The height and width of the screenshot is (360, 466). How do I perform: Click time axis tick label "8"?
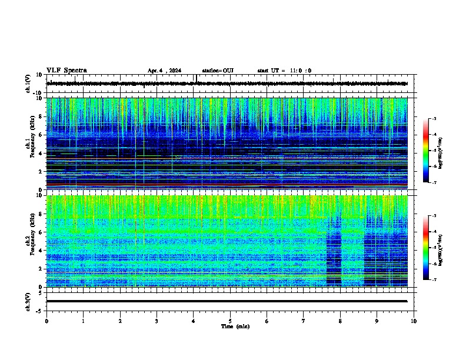pos(340,321)
